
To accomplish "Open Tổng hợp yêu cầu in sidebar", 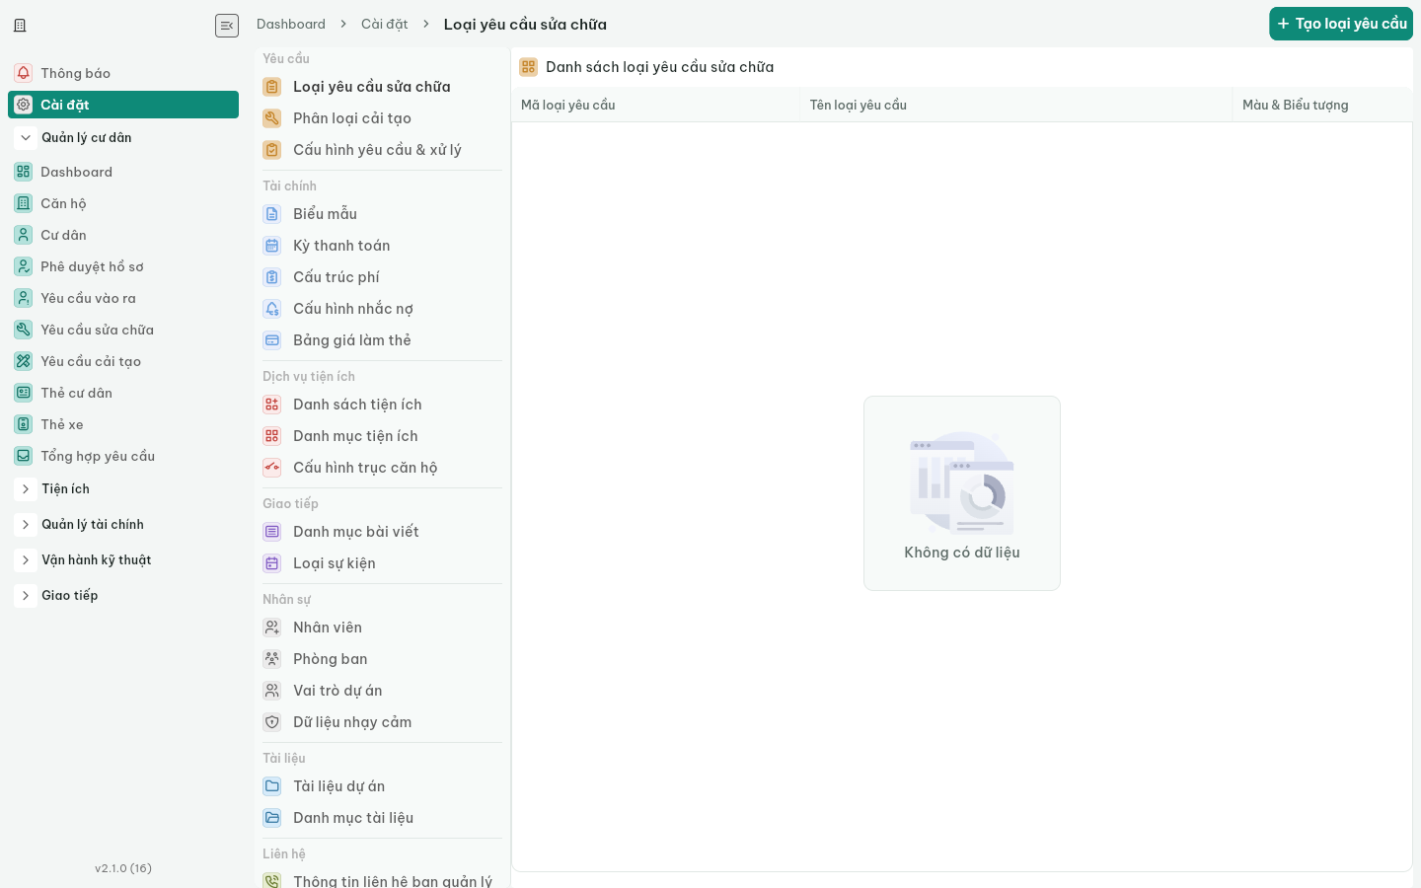I will (x=123, y=456).
